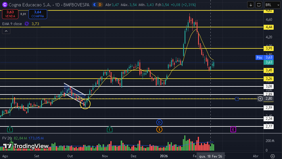Click the TradingView logo

(x=26, y=146)
